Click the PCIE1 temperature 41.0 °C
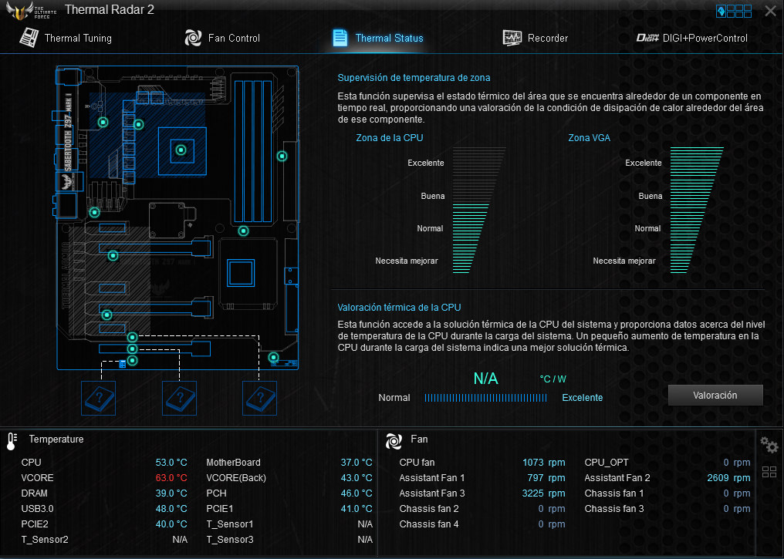 pos(357,509)
